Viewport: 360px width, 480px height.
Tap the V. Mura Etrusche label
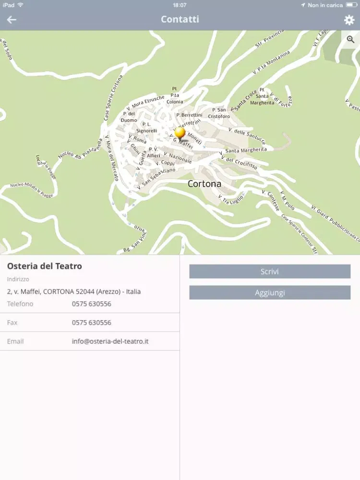coord(145,104)
